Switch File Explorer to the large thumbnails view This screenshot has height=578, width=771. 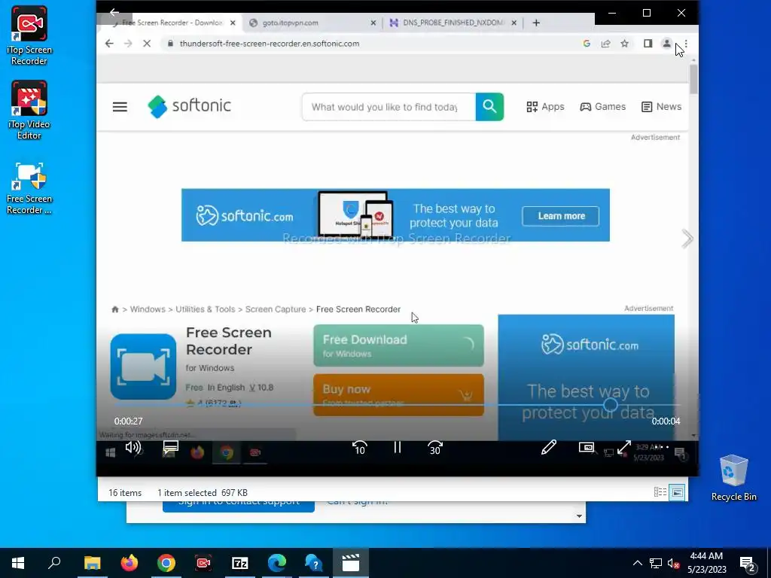677,492
